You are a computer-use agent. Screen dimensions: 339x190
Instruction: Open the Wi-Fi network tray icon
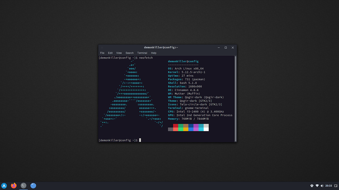(x=317, y=186)
